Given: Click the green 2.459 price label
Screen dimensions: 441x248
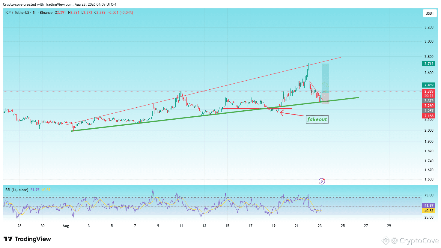Looking at the screenshot, I should [429, 85].
